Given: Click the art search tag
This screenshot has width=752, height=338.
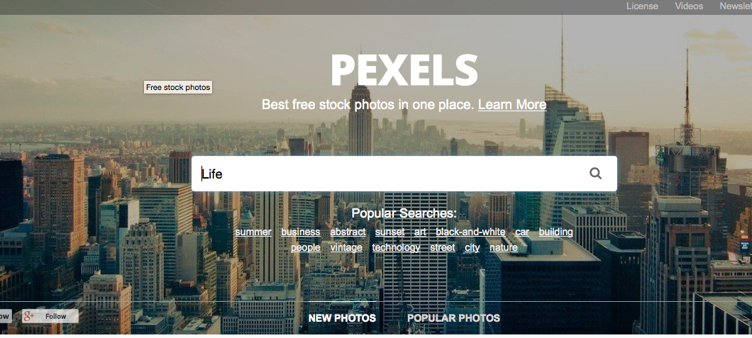Looking at the screenshot, I should tap(421, 232).
